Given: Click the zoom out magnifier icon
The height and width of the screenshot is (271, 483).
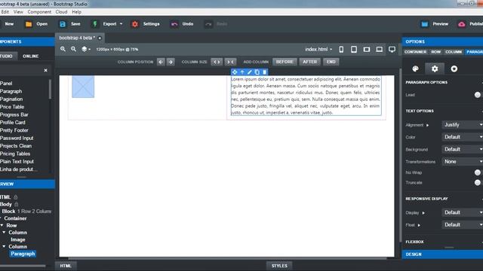Looking at the screenshot, I should [x=73, y=49].
